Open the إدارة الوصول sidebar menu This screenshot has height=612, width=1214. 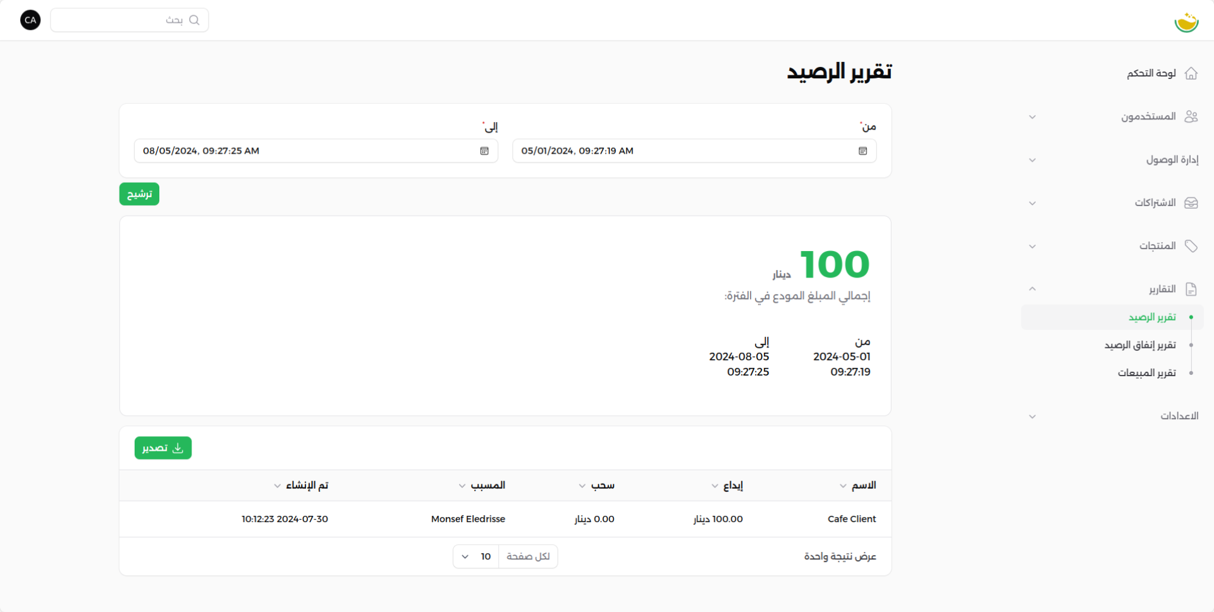point(1112,160)
